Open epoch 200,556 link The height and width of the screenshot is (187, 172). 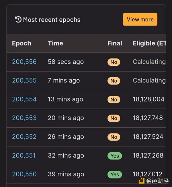pos(24,62)
